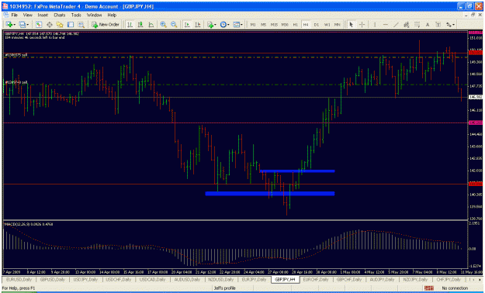Screen dimensions: 485x293
Task: Switch to the USDJPY,Daily chart tab
Action: [85, 279]
